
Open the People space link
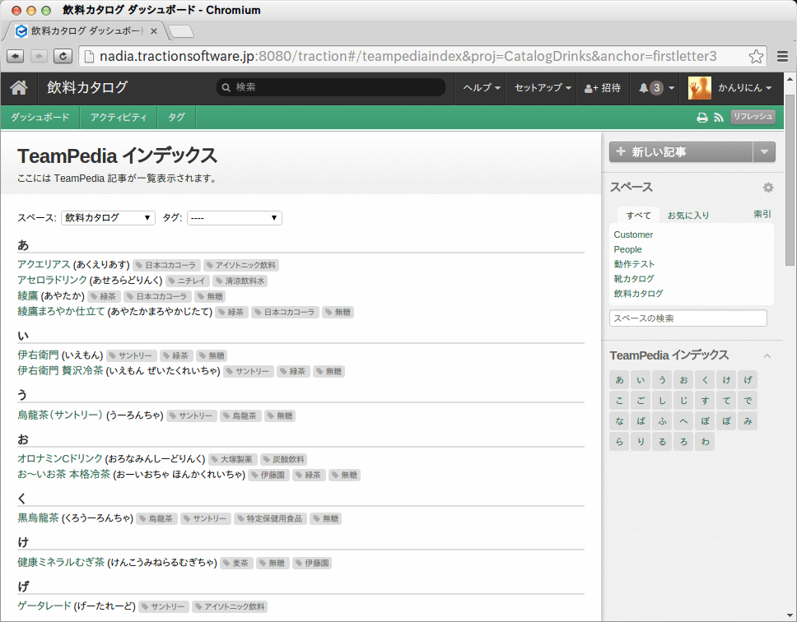tap(627, 249)
